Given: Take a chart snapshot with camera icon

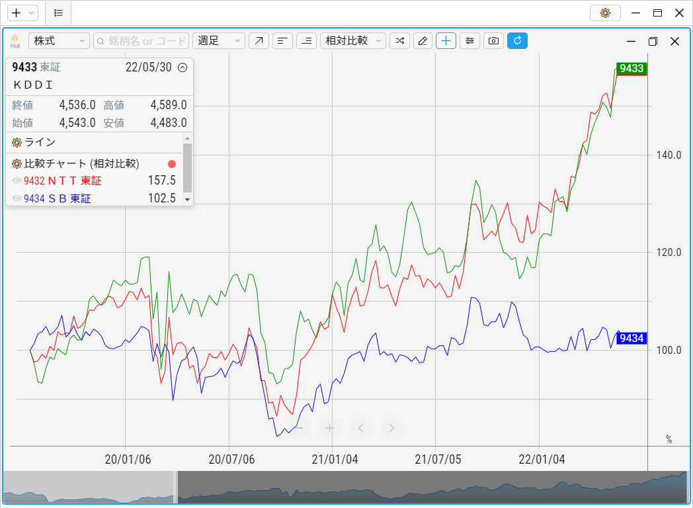Looking at the screenshot, I should tap(494, 40).
